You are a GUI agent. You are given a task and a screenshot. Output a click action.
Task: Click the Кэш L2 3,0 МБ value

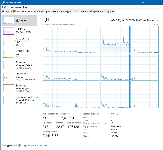[x=114, y=133]
